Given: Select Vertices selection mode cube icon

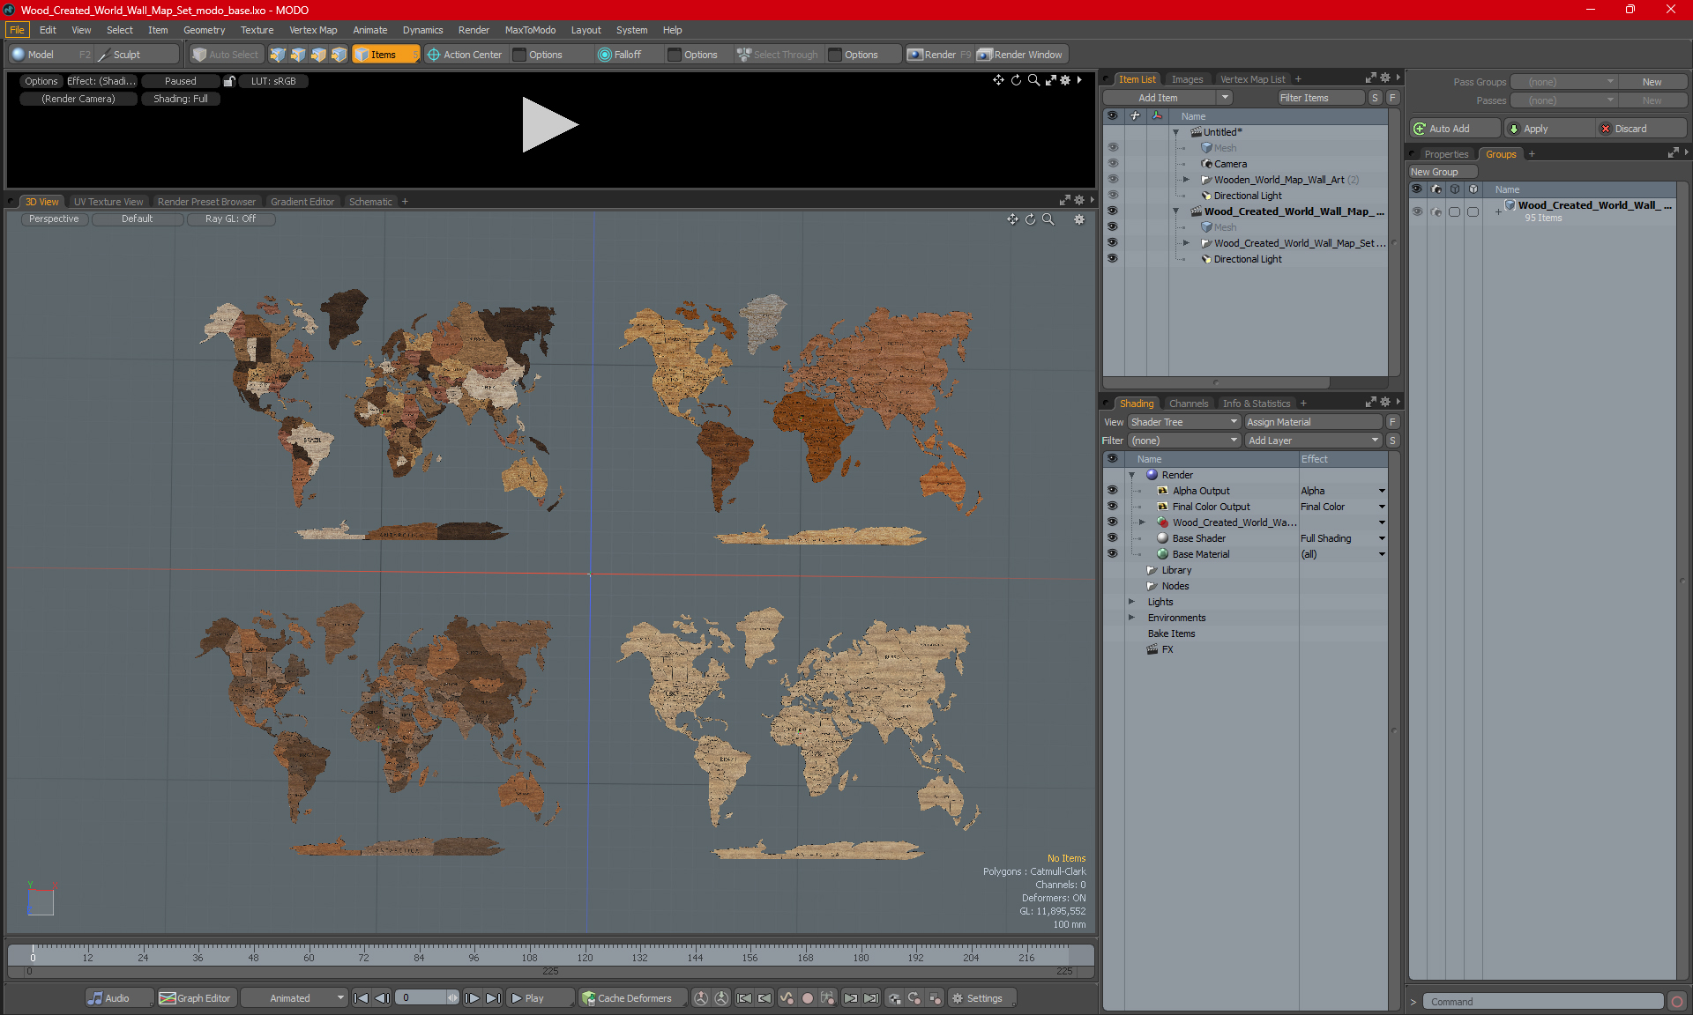Looking at the screenshot, I should coord(278,55).
